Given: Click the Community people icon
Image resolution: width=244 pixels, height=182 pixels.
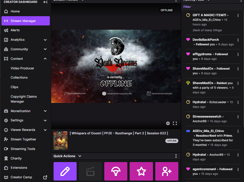Looking at the screenshot, I should point(6,49).
